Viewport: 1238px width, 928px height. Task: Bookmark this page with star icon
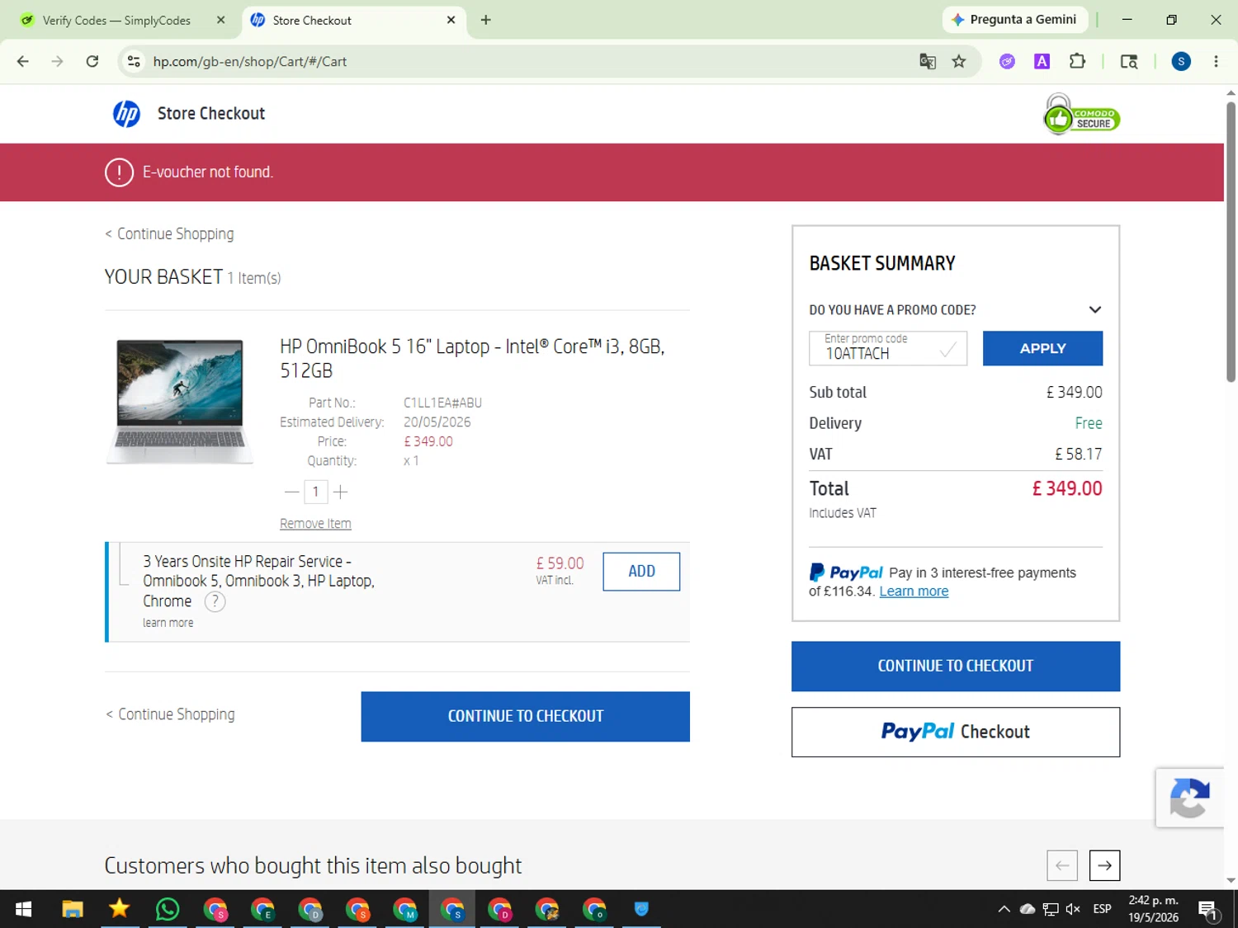coord(958,61)
